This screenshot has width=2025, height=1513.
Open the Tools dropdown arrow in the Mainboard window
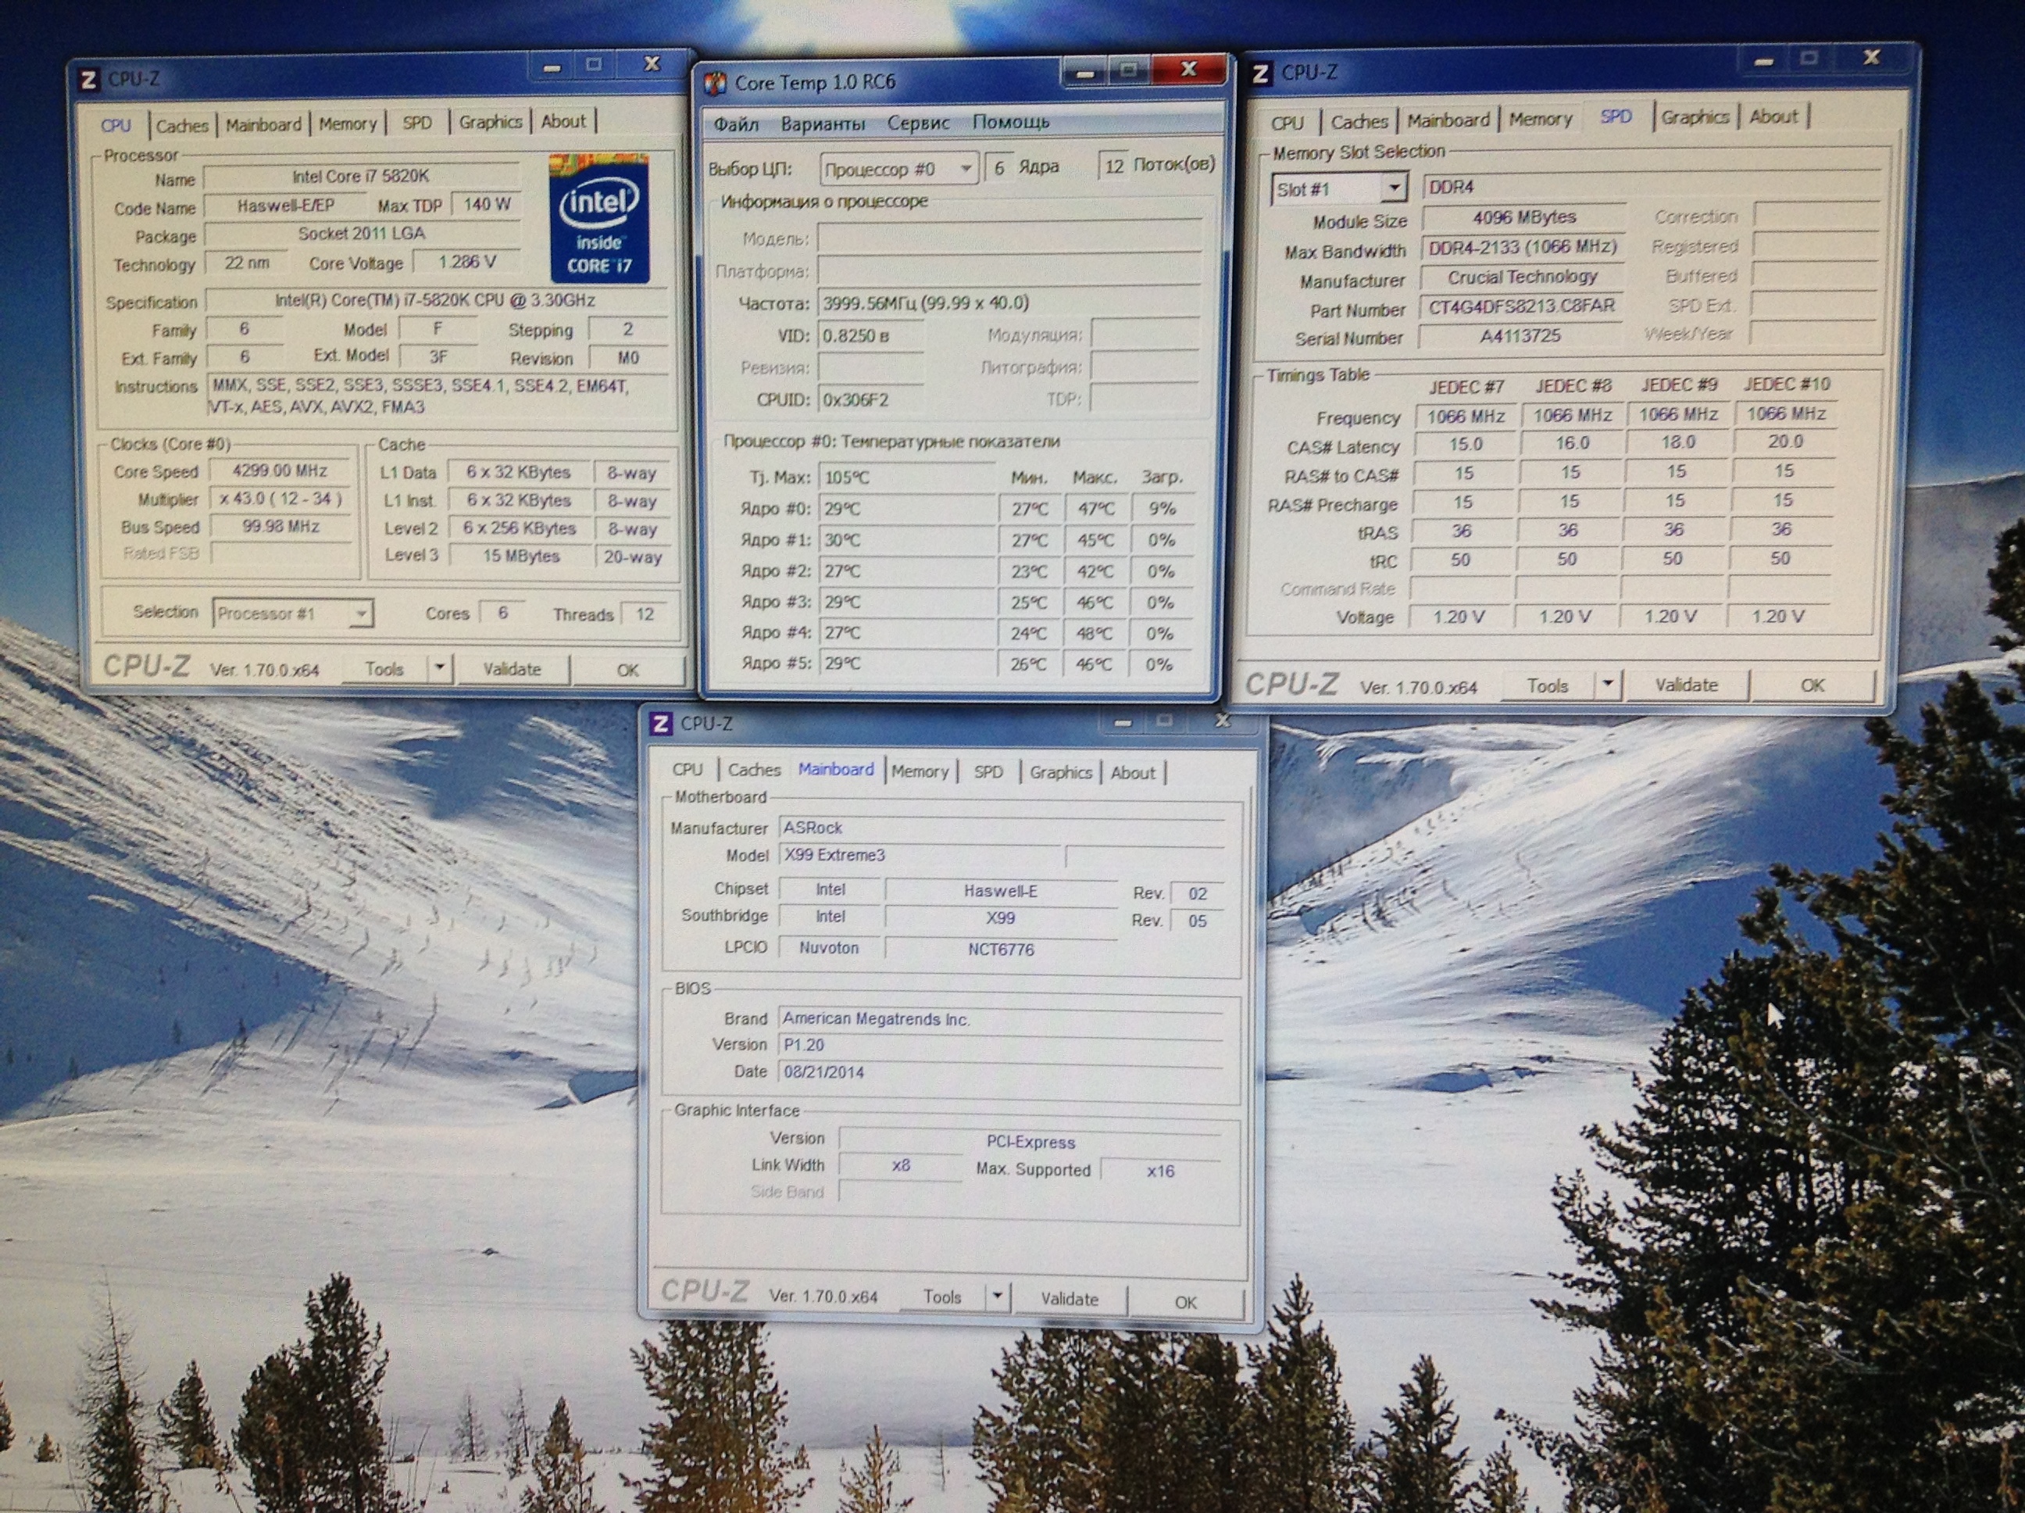pyautogui.click(x=997, y=1296)
